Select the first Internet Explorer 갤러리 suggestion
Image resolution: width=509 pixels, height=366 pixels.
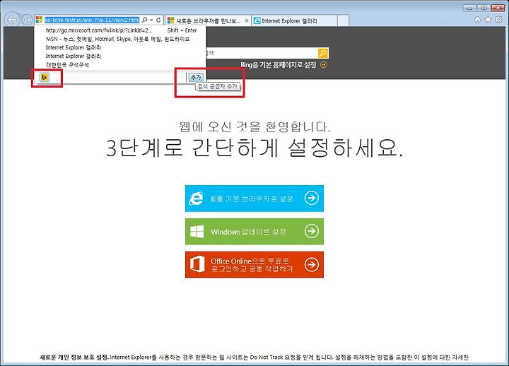pyautogui.click(x=120, y=47)
